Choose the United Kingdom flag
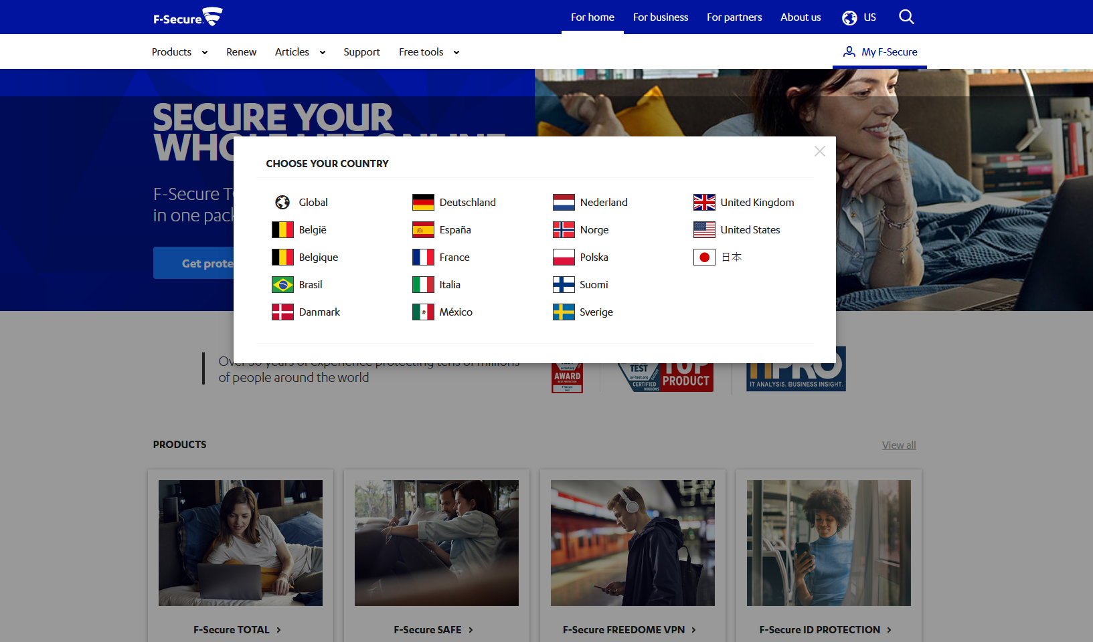The width and height of the screenshot is (1093, 642). 704,203
